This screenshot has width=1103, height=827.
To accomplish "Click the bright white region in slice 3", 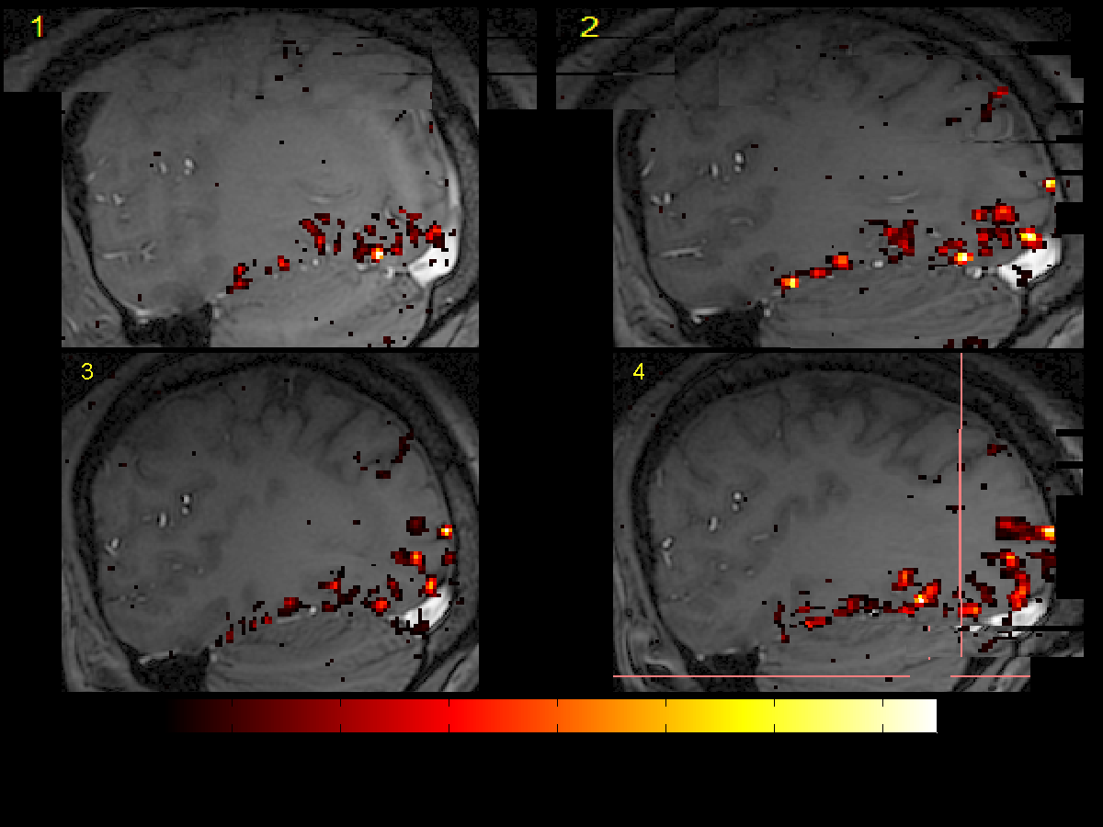I will click(427, 606).
